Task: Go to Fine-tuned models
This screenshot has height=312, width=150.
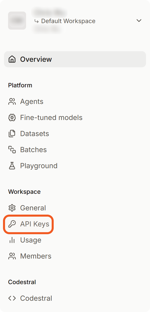Action: tap(51, 117)
